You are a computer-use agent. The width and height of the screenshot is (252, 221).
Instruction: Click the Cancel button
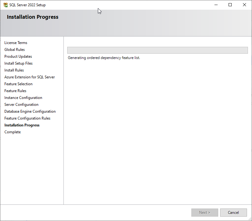(233, 213)
